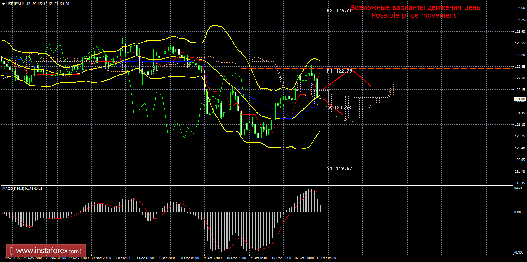Viewport: 527px width, 262px height.
Task: Click the 2 Dec 04:00 time axis label
Action: pos(122,258)
